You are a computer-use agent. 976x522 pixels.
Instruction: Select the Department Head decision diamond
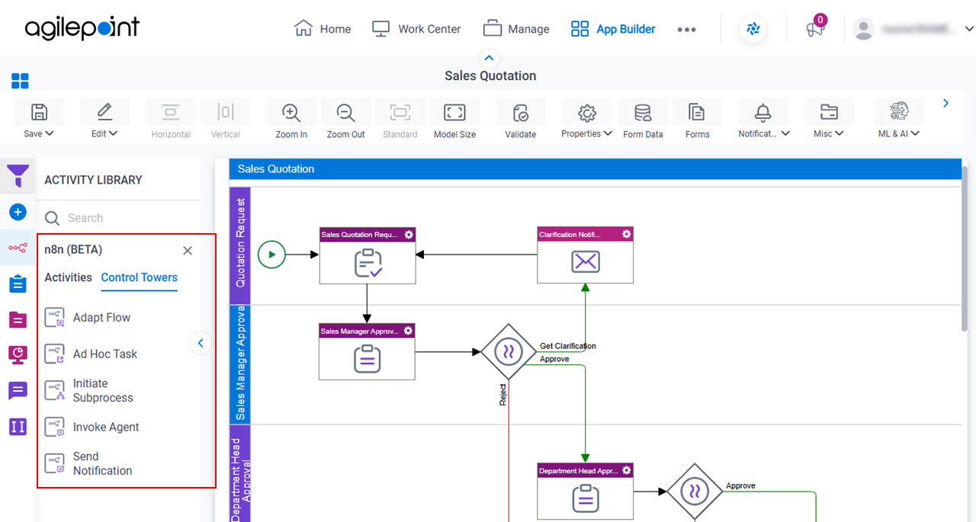(x=695, y=492)
